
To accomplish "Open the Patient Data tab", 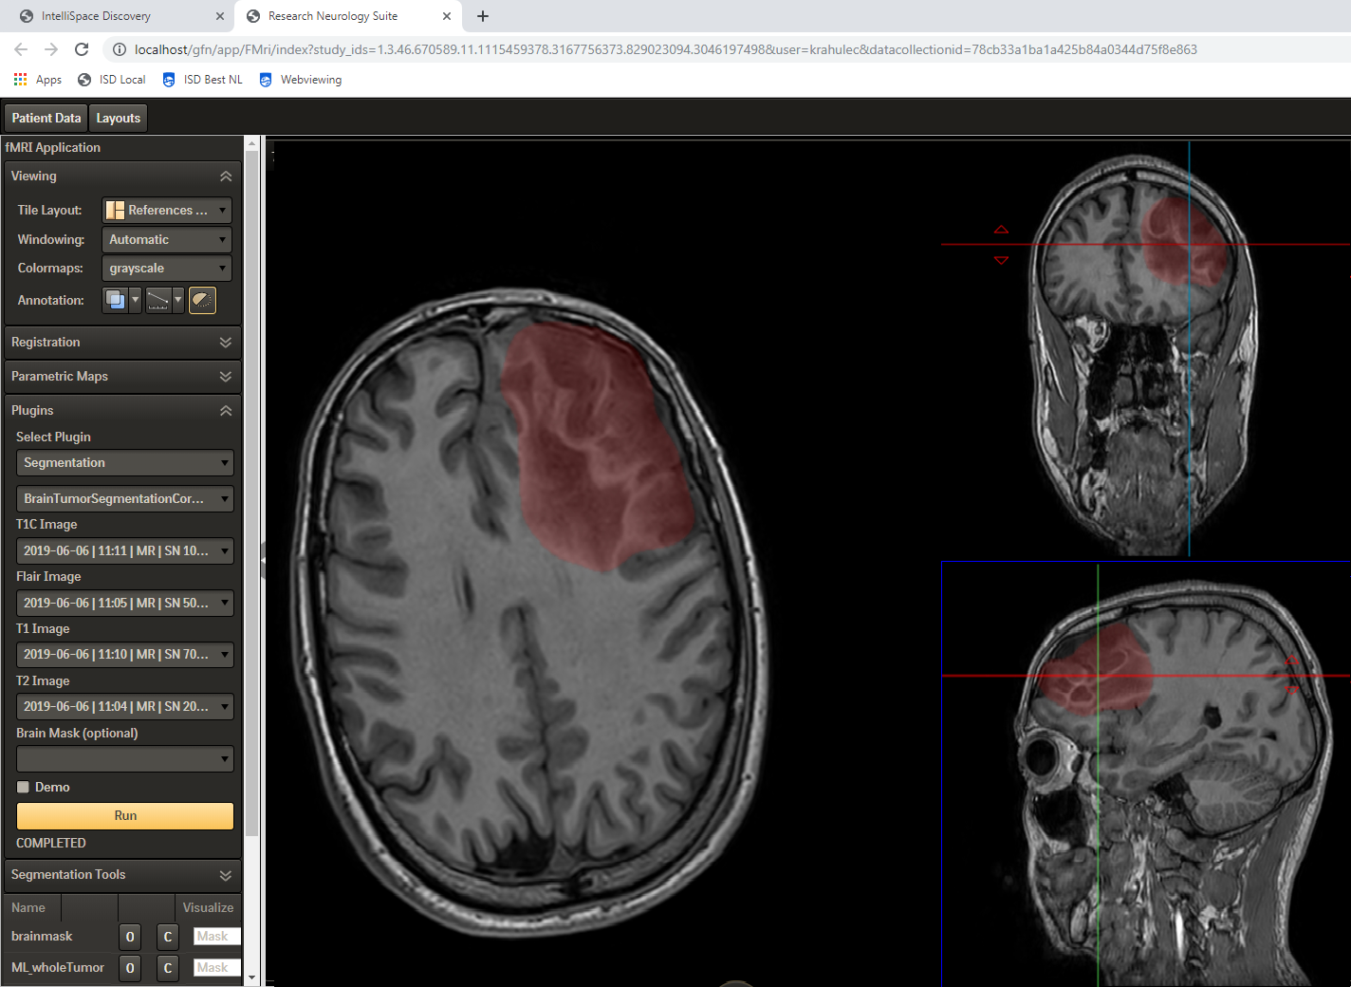I will pos(46,118).
